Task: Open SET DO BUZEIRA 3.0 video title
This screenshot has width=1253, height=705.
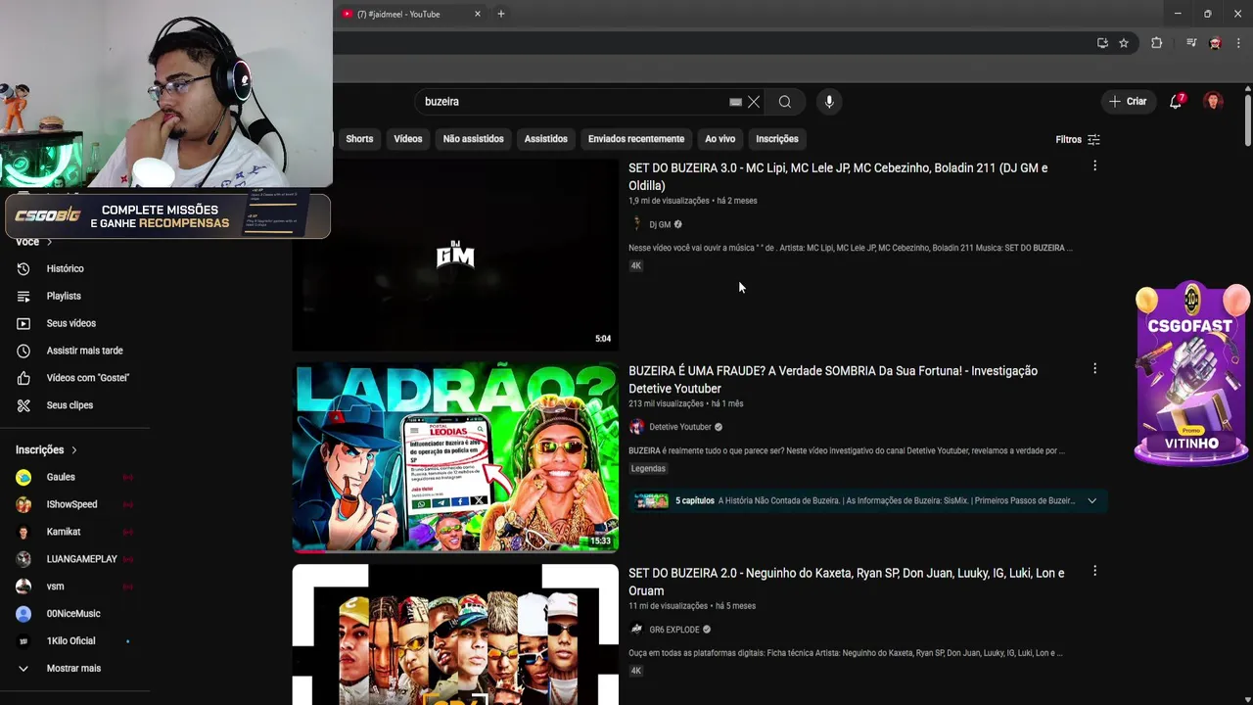Action: coord(838,176)
